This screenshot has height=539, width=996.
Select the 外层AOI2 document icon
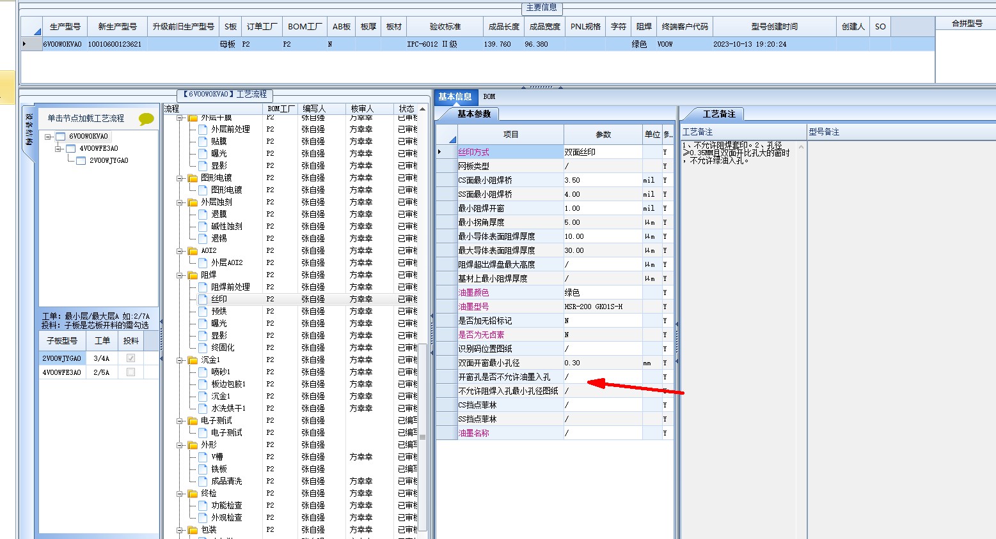(x=203, y=262)
